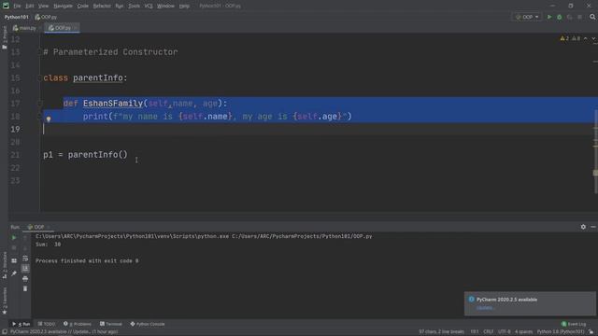Click the interpreter lock icon in status bar

coord(591,332)
